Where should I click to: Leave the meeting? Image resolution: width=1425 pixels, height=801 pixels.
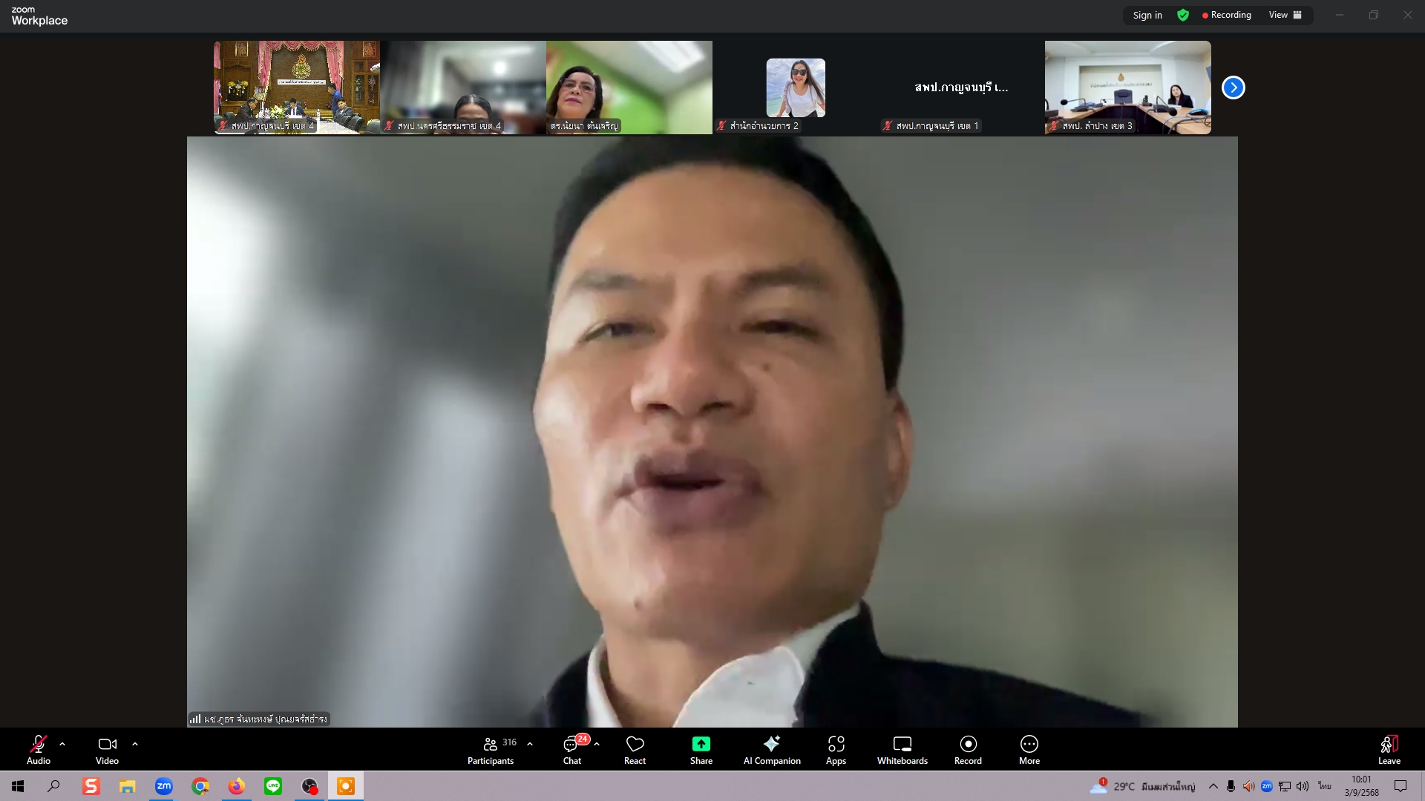tap(1389, 748)
